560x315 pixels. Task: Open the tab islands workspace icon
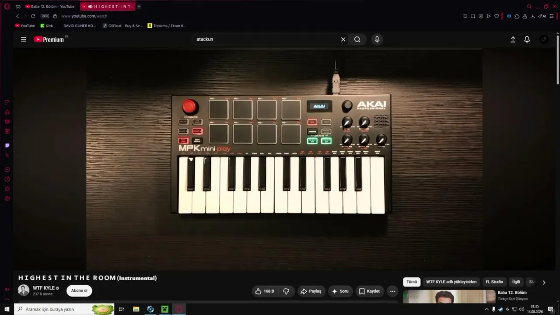click(18, 7)
